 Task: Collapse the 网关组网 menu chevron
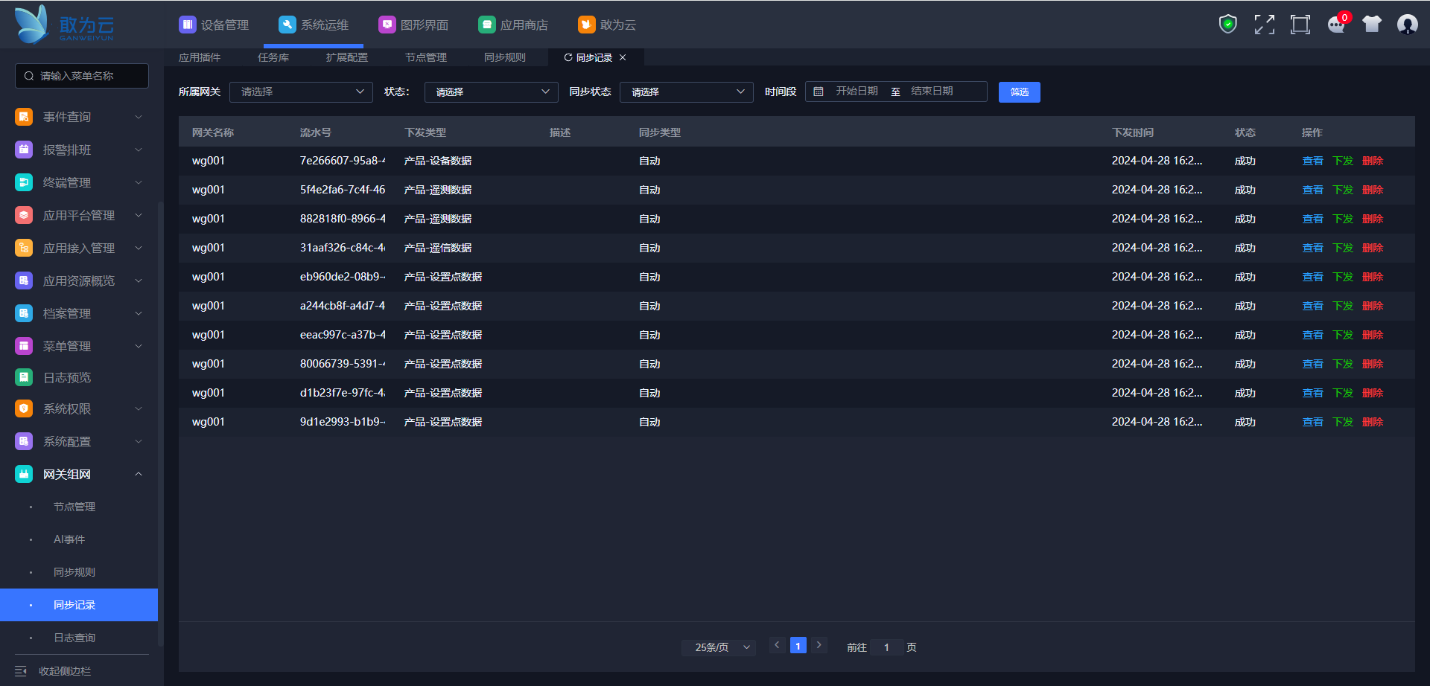(139, 474)
